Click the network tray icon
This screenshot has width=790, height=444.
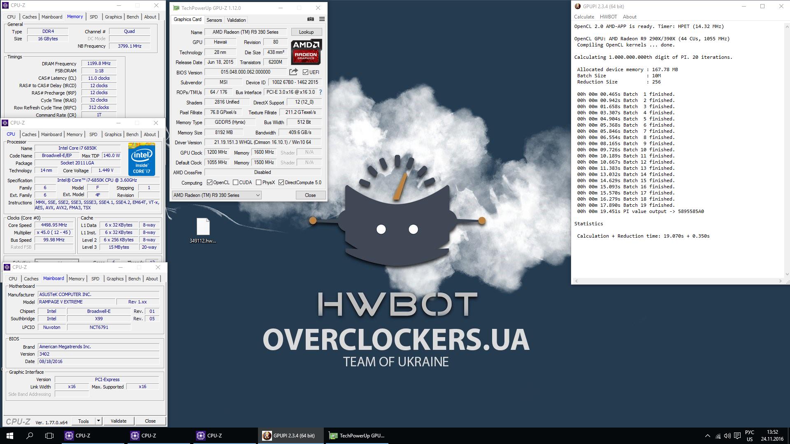pos(718,436)
